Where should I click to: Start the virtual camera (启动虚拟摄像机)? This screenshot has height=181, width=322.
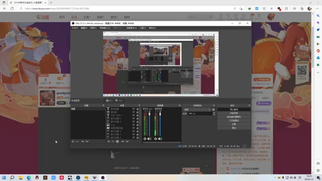click(234, 117)
